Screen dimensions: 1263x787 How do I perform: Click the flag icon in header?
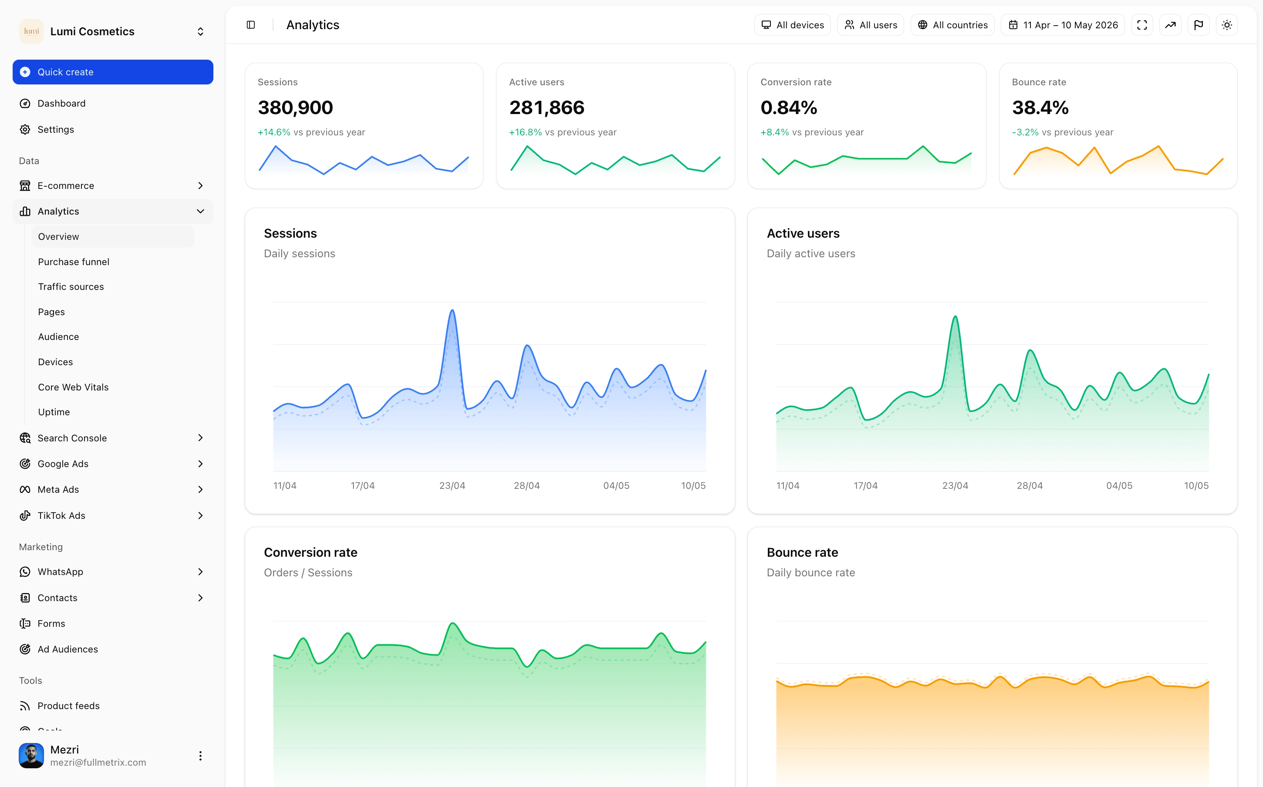click(1199, 25)
